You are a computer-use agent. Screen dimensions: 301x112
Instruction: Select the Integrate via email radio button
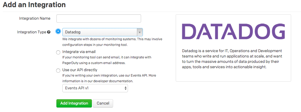tap(58, 52)
